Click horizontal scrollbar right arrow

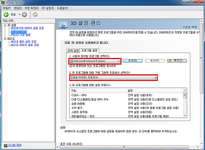pos(198,147)
